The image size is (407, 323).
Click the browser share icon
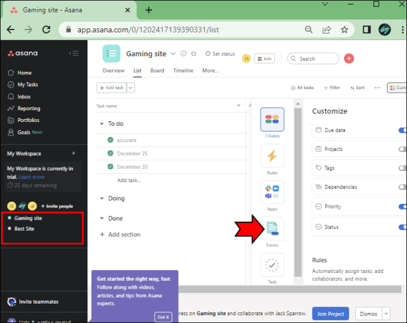tap(327, 29)
